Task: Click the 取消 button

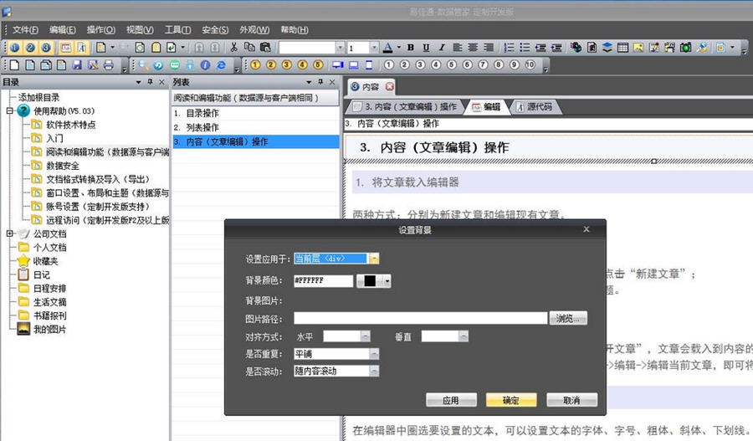Action: 571,400
